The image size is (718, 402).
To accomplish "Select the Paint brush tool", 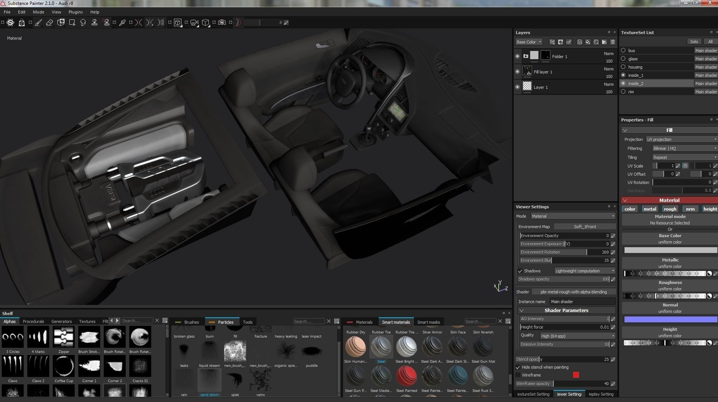I will (x=38, y=22).
